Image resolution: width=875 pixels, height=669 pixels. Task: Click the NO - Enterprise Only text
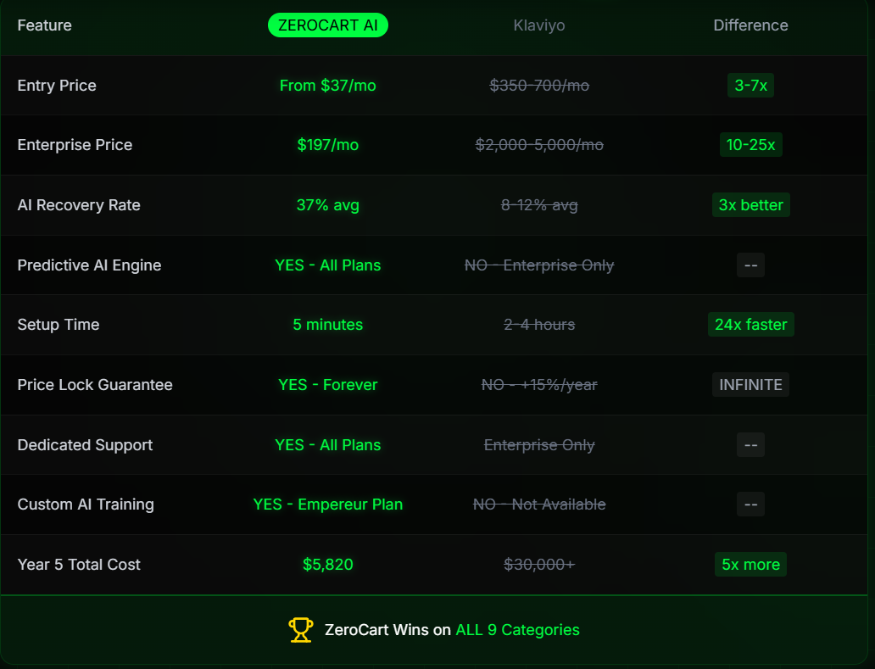(539, 265)
